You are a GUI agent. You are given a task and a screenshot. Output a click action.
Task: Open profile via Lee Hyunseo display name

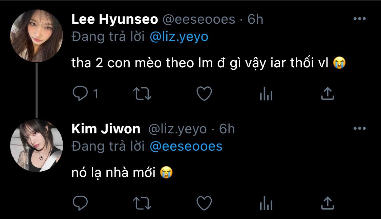point(115,19)
